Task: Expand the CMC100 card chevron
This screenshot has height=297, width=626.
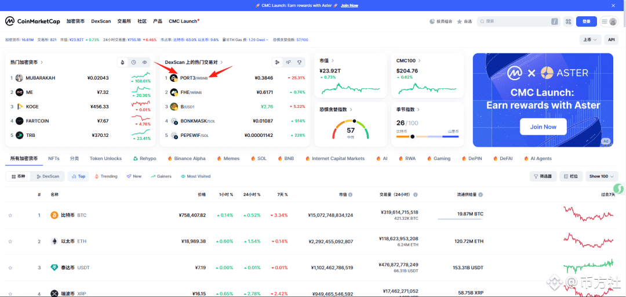Action: pyautogui.click(x=420, y=61)
